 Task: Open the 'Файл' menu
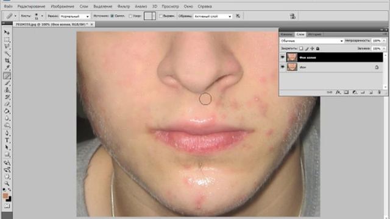pos(8,7)
